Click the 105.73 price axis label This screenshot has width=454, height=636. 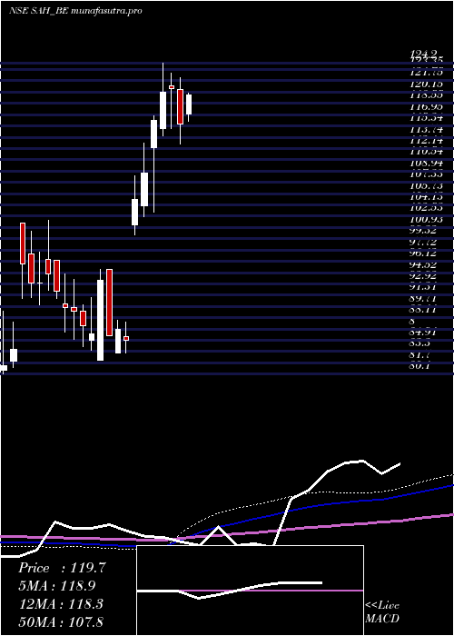(x=426, y=185)
